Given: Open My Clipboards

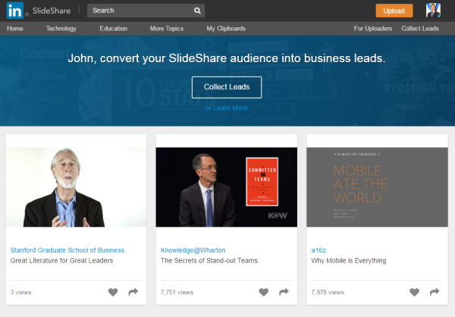Looking at the screenshot, I should (x=226, y=29).
